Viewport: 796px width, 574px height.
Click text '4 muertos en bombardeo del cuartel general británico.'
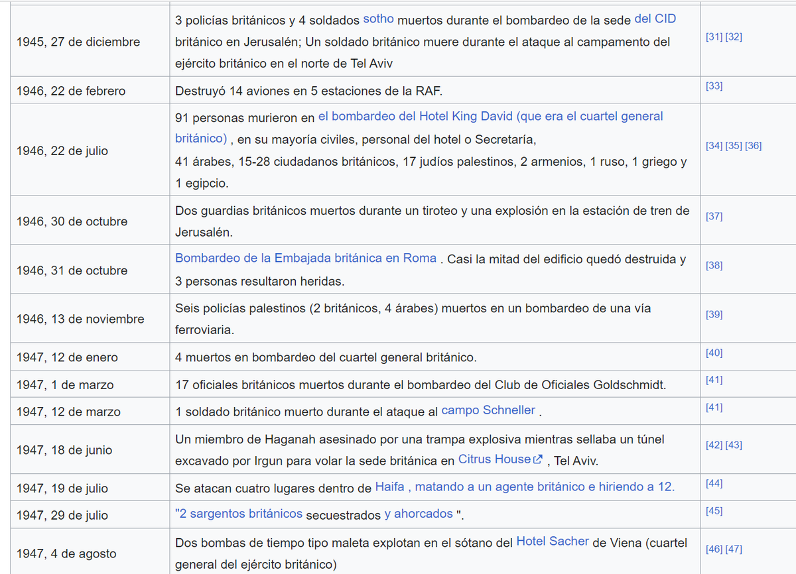click(x=326, y=358)
